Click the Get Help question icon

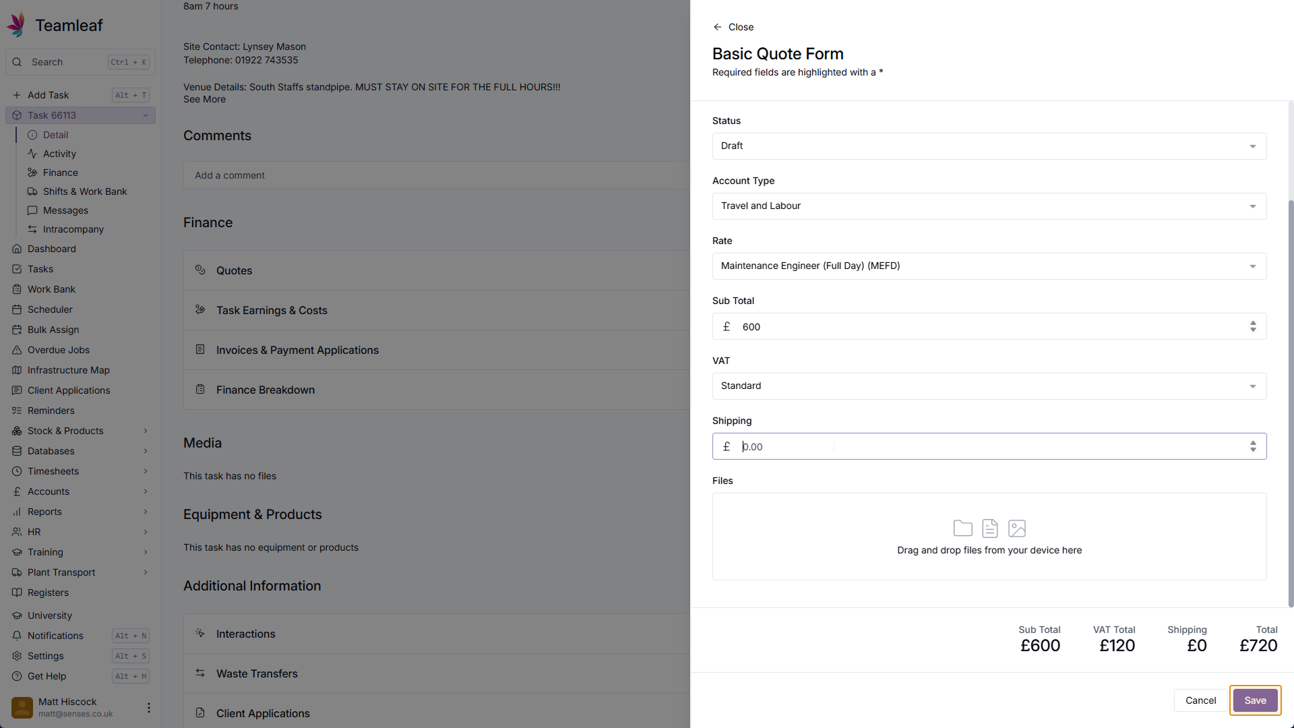click(x=17, y=676)
